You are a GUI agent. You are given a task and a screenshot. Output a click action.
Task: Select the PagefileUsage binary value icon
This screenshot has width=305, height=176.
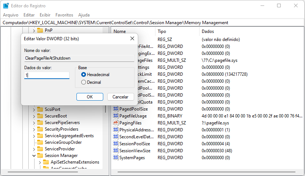coord(116,116)
